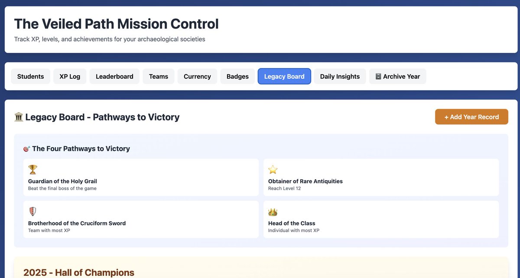Open the Currency tab
520x278 pixels.
(x=197, y=76)
